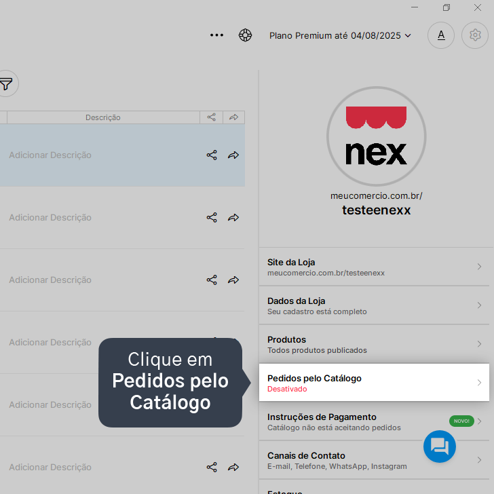Click Adicionar Descrição in the fifth row
Screen dimensions: 494x494
click(50, 404)
